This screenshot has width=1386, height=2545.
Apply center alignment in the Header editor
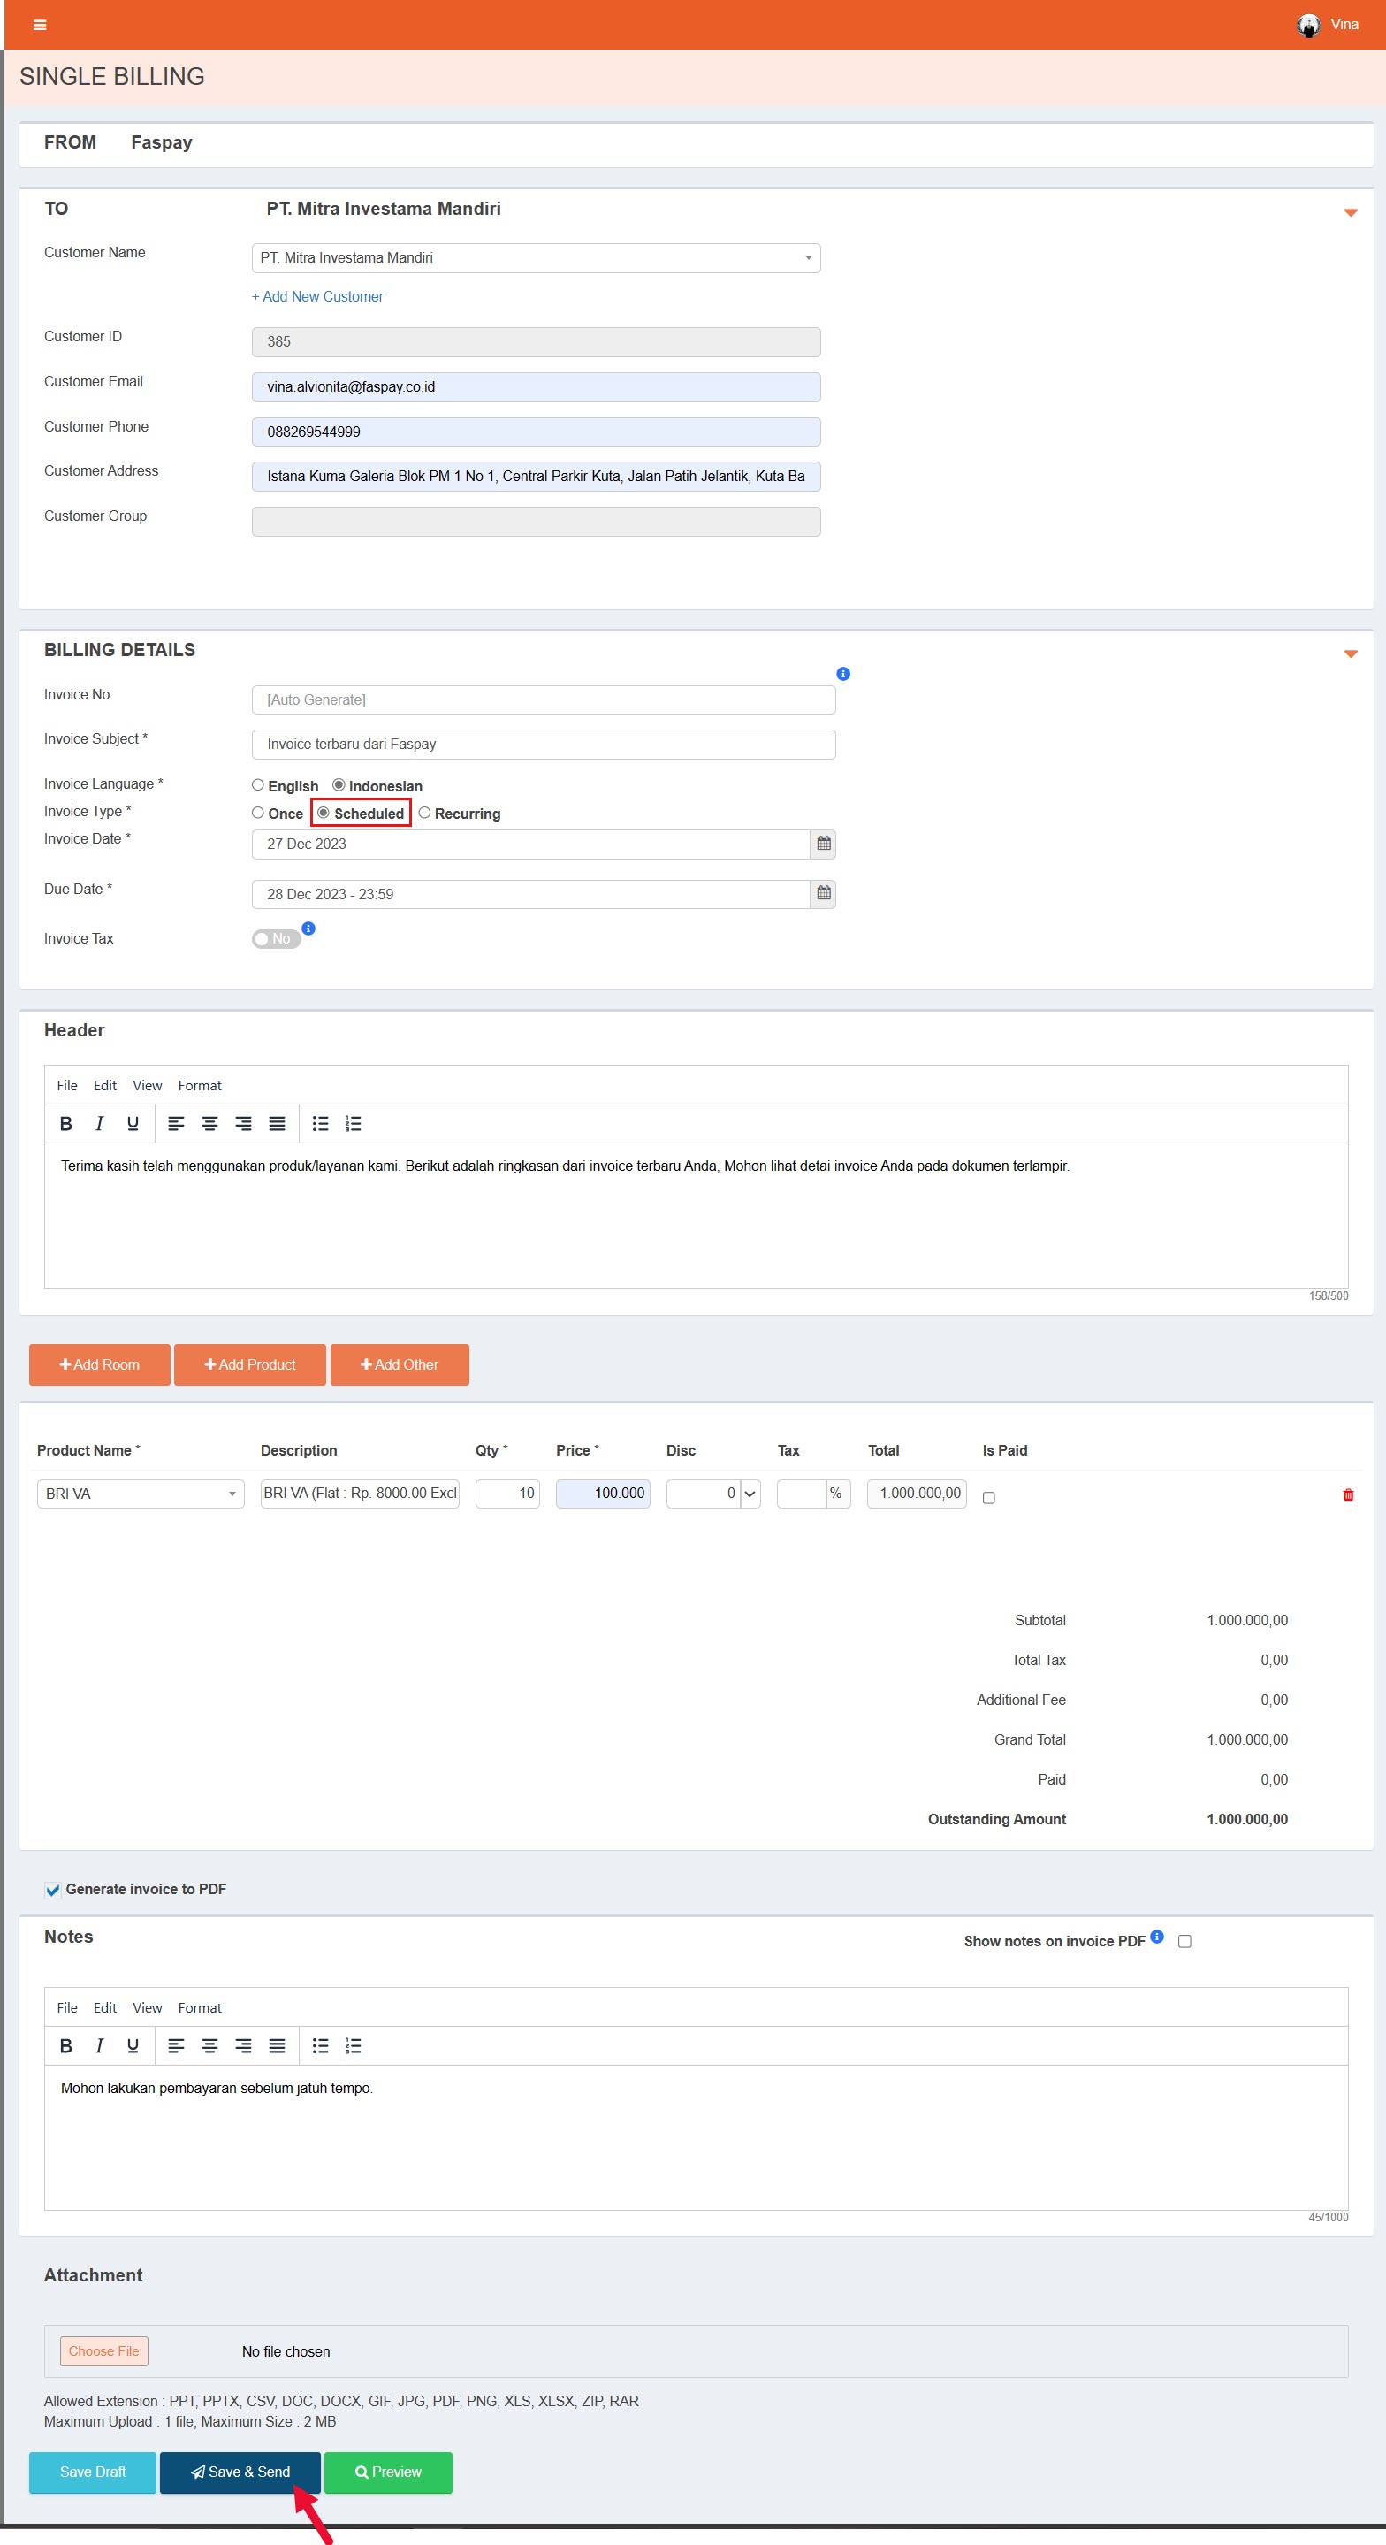point(209,1123)
